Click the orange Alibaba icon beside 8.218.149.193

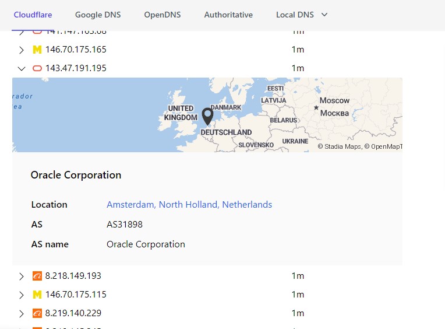(x=37, y=276)
